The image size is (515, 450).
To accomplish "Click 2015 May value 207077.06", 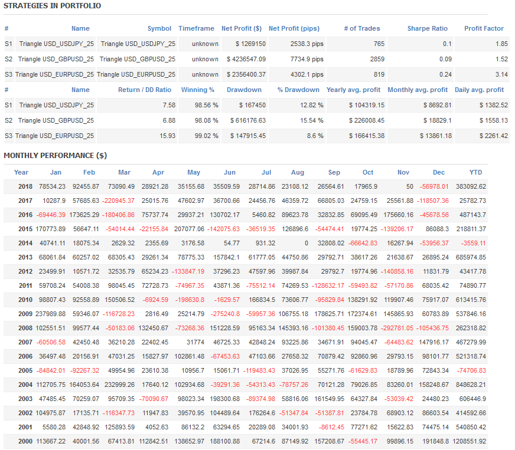I will (189, 229).
